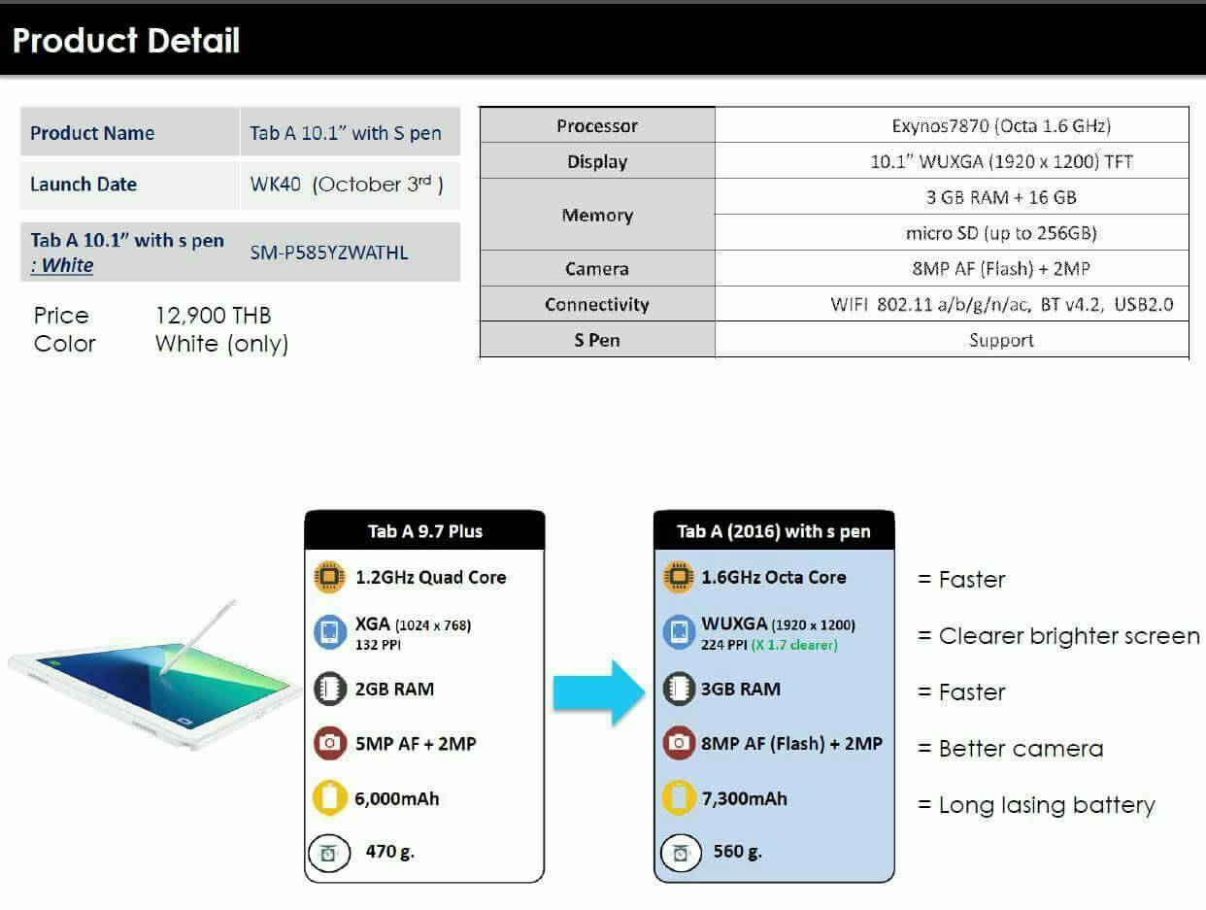Select the battery icon beside 6,000mAh

coord(330,799)
